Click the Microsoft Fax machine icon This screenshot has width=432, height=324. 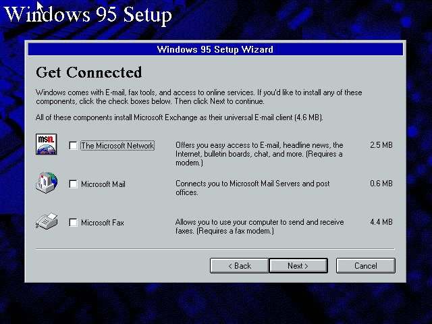(x=47, y=221)
